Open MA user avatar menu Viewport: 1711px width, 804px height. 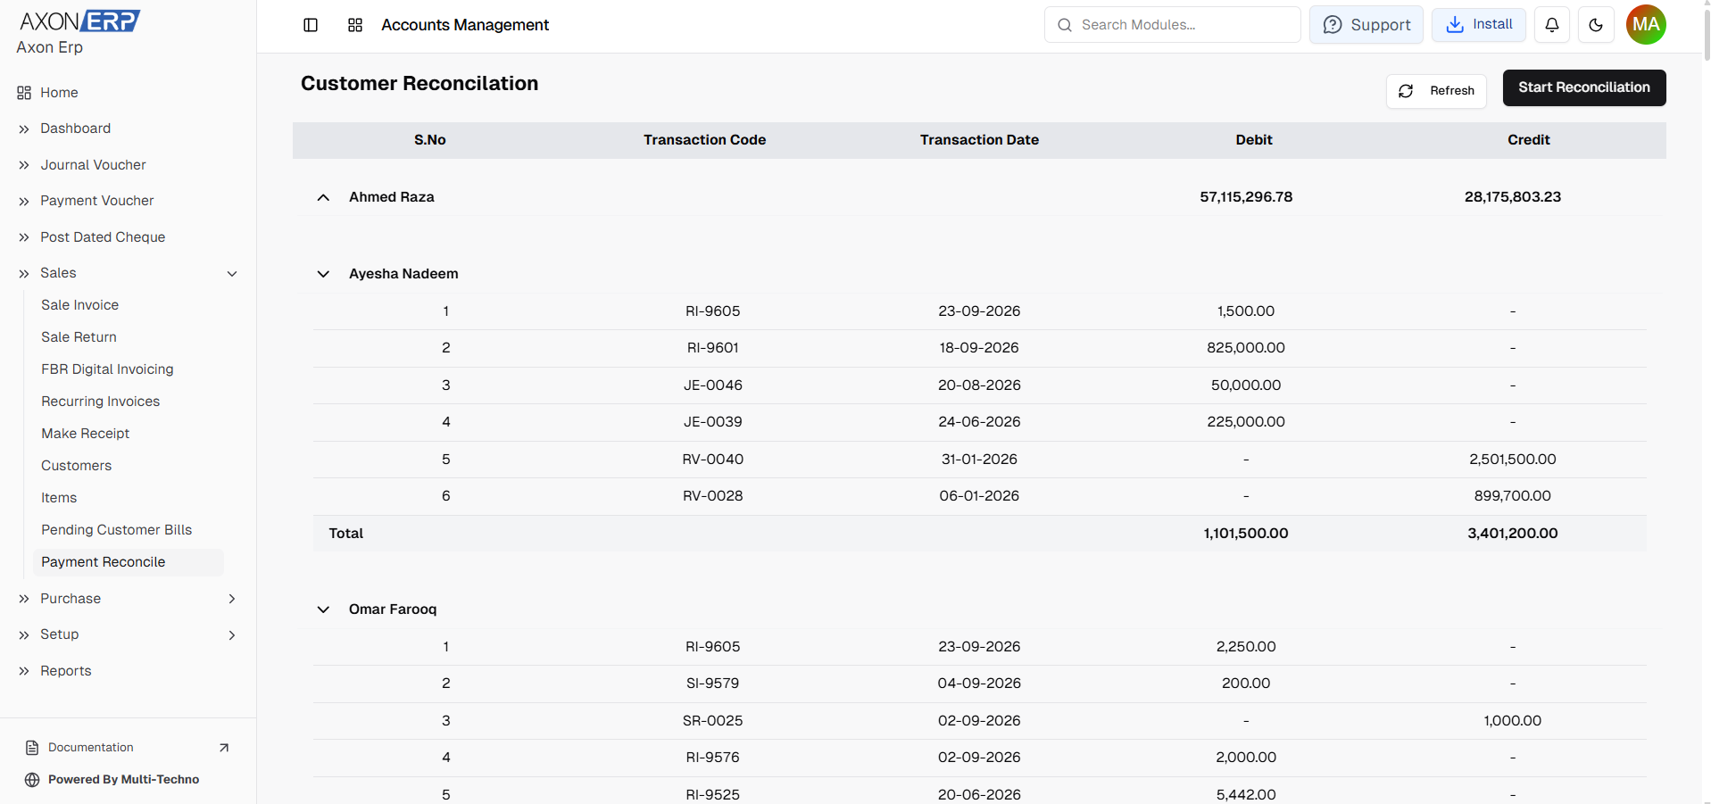(1646, 25)
